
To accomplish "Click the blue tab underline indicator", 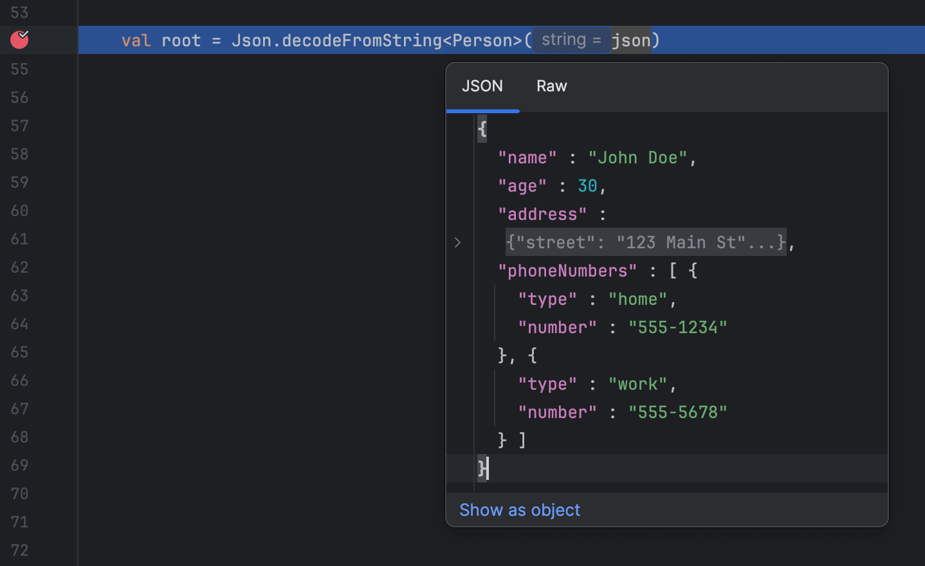I will coord(482,111).
